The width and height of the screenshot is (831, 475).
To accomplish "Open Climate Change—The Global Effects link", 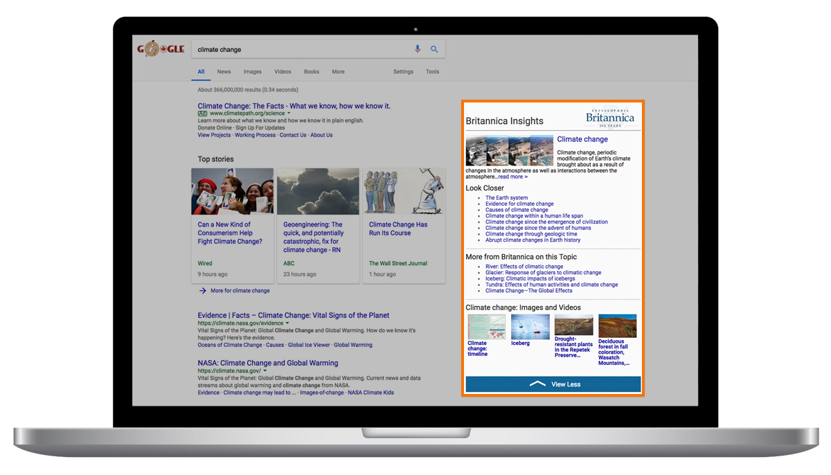I will point(529,291).
